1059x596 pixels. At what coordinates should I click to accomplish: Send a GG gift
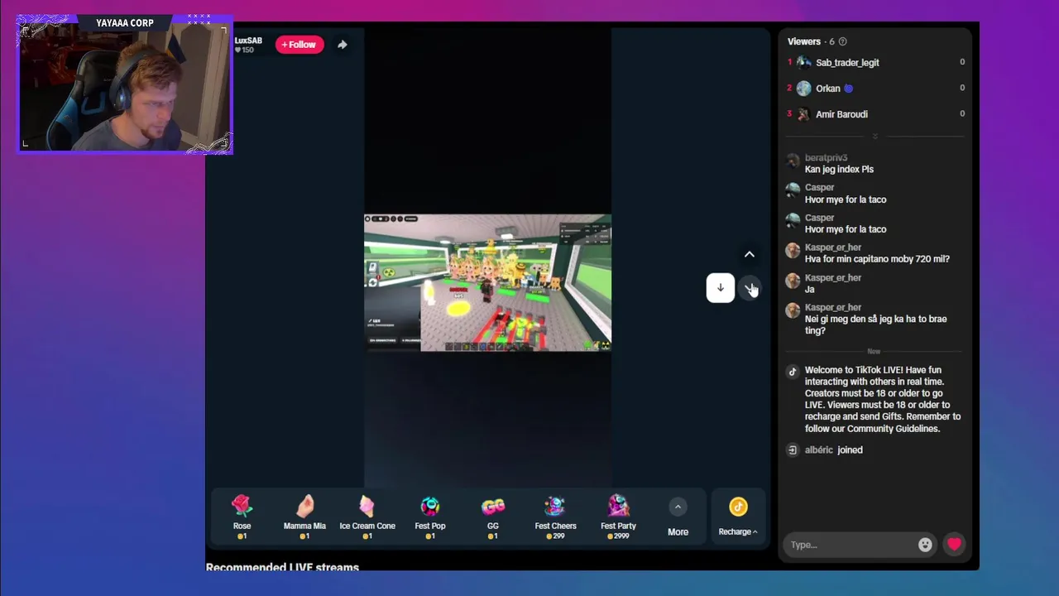tap(493, 517)
